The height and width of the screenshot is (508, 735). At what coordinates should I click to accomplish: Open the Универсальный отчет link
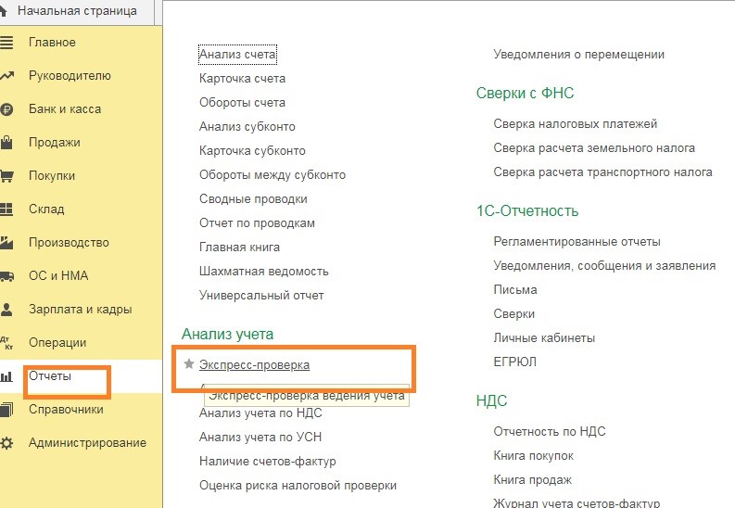[261, 296]
